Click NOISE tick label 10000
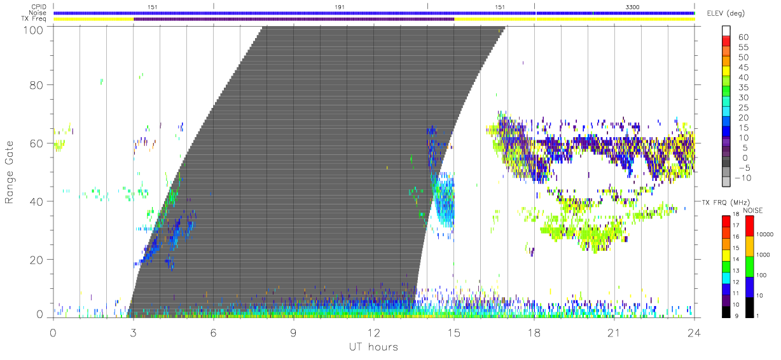This screenshot has width=781, height=360. pos(766,235)
